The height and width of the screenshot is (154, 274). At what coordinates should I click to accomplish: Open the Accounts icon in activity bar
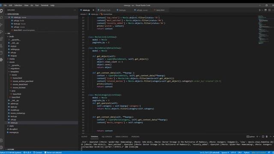point(1,141)
